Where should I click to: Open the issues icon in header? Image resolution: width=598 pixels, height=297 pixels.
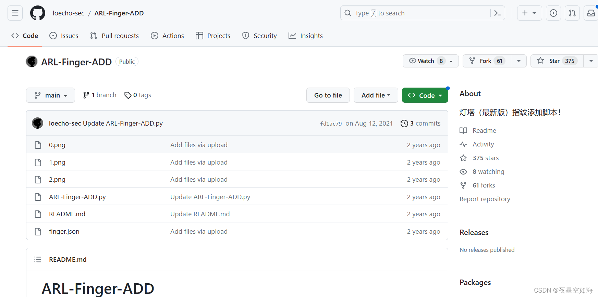[x=553, y=13]
